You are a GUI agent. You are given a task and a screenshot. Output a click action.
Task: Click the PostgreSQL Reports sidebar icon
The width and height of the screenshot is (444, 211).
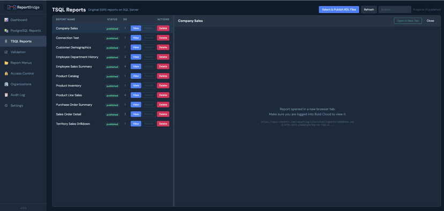click(6, 31)
